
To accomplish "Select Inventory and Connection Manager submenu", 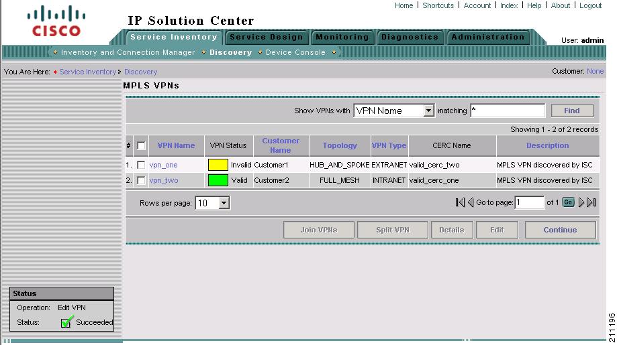I will (128, 52).
